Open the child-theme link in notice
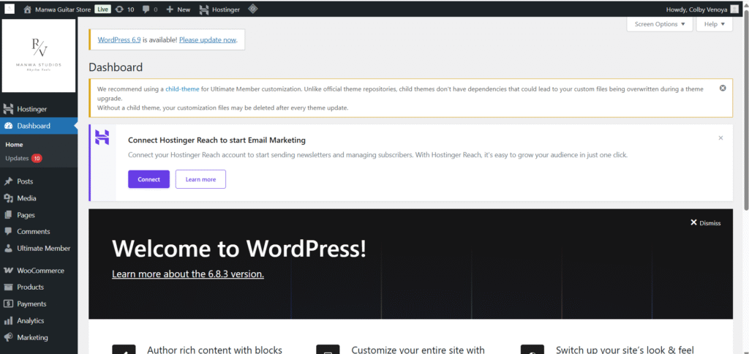This screenshot has height=354, width=749. click(182, 88)
